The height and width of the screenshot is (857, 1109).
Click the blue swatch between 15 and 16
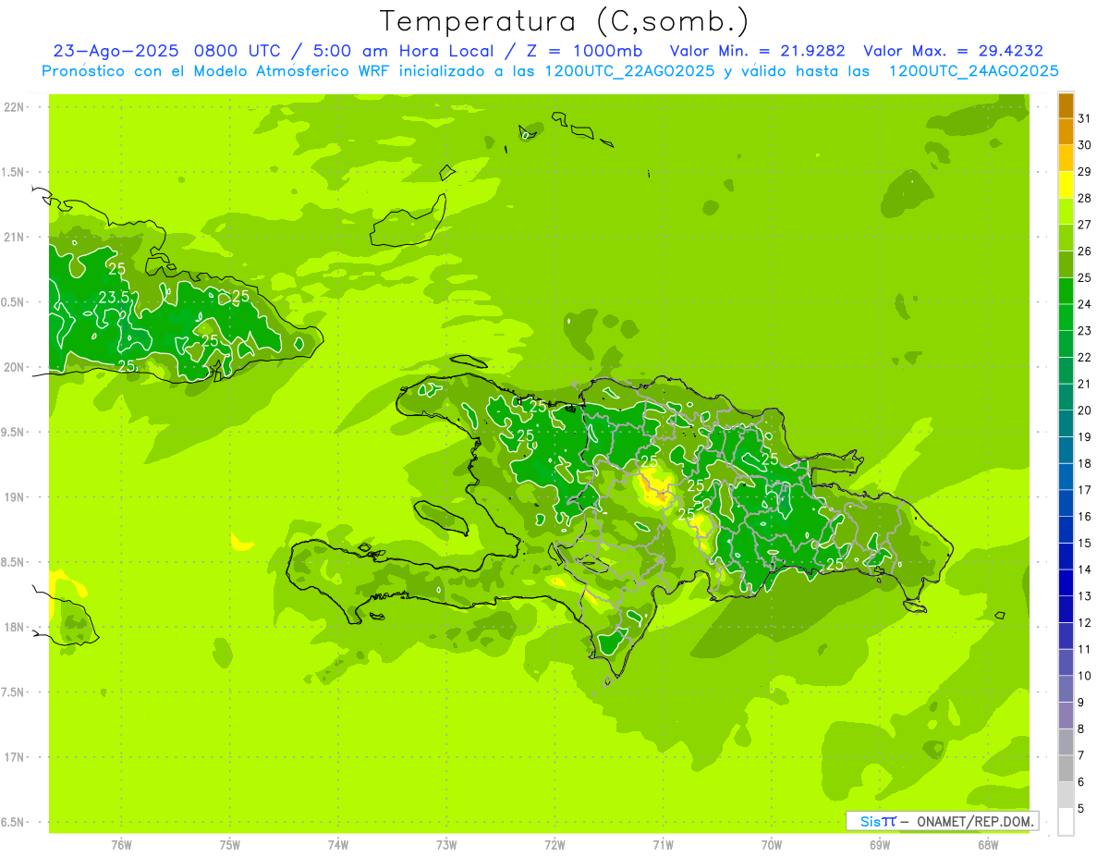tap(1066, 530)
